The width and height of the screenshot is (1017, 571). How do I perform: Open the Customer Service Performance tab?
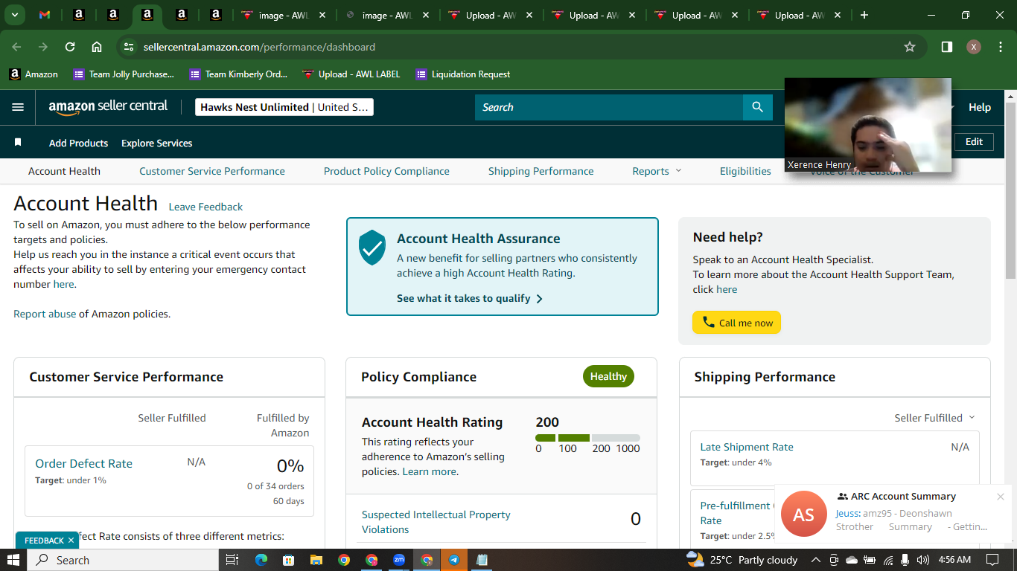click(212, 171)
